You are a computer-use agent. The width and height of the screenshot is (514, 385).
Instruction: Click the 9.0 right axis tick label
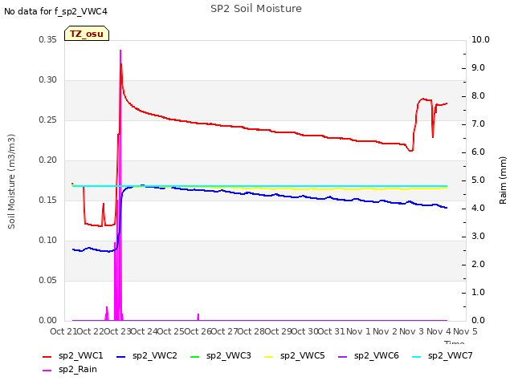coord(479,67)
